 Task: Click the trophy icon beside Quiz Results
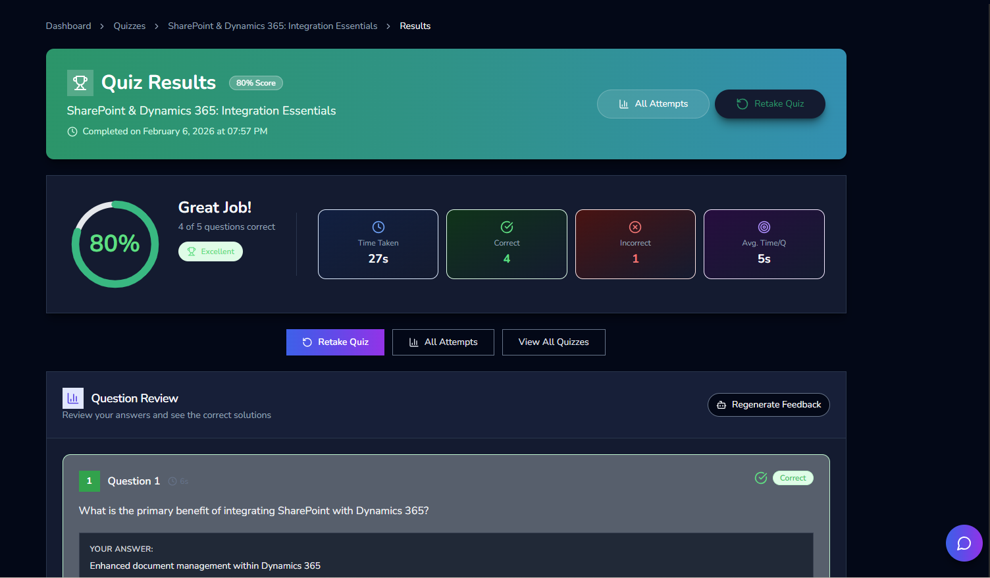tap(80, 83)
